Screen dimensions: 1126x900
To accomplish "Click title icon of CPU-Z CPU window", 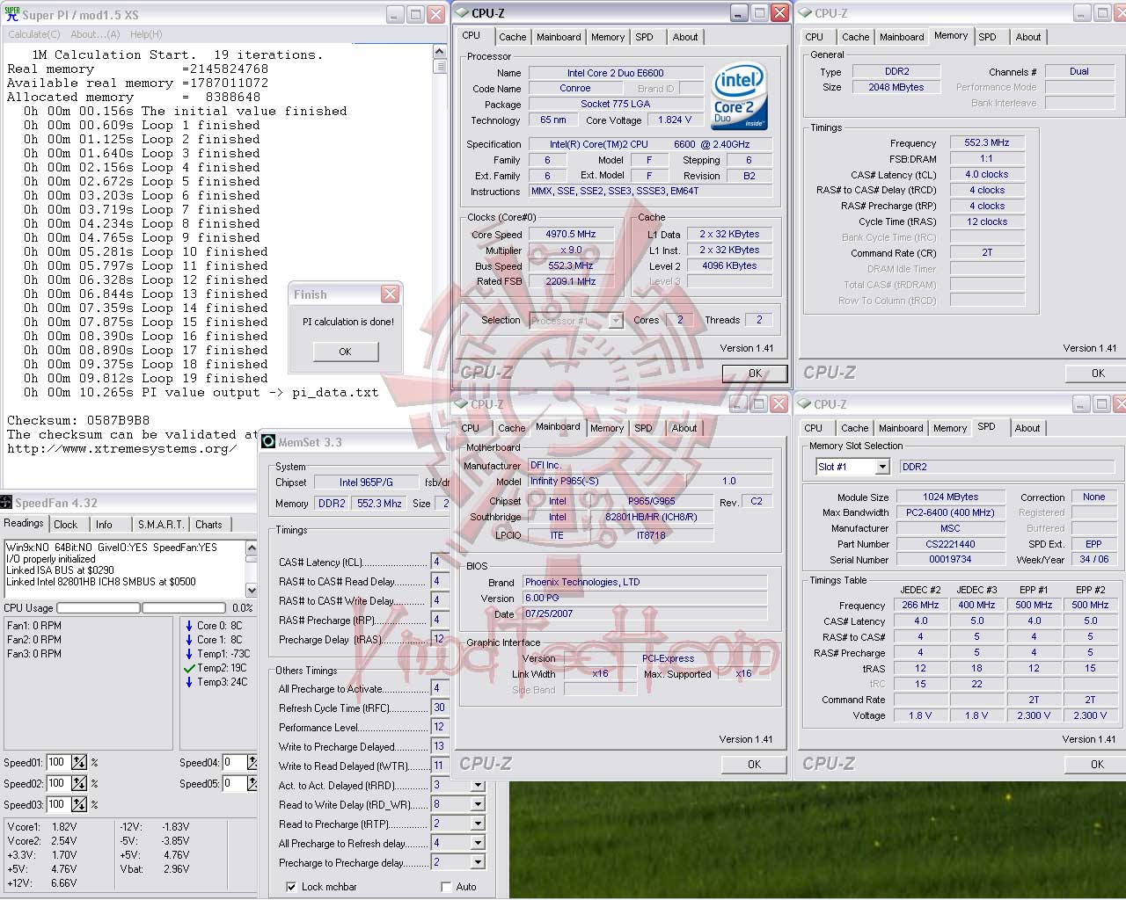I will pos(462,13).
